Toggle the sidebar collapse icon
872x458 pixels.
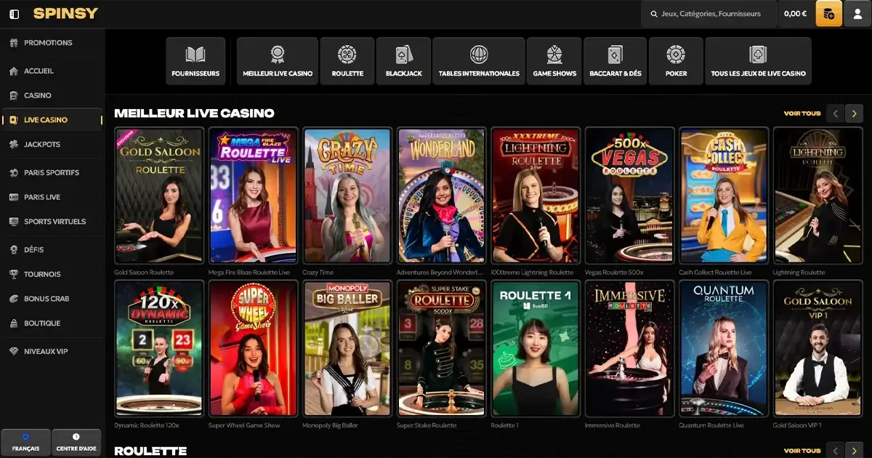pyautogui.click(x=15, y=14)
